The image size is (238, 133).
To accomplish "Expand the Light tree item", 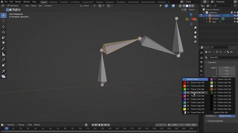I will pos(207,22).
